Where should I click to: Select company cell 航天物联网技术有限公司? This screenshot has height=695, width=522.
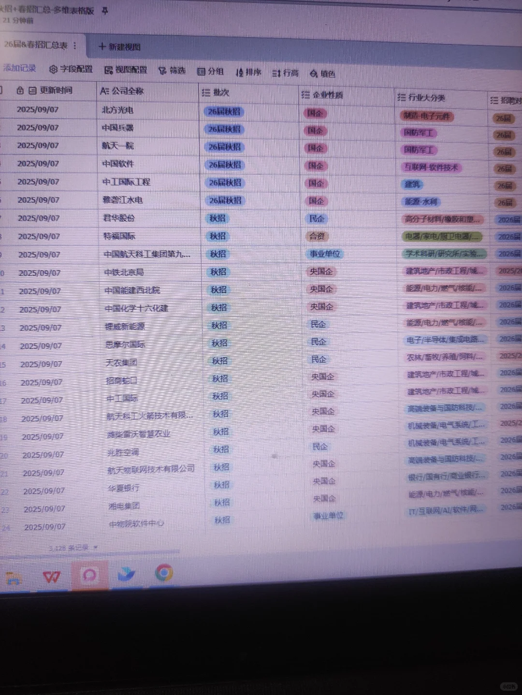151,469
